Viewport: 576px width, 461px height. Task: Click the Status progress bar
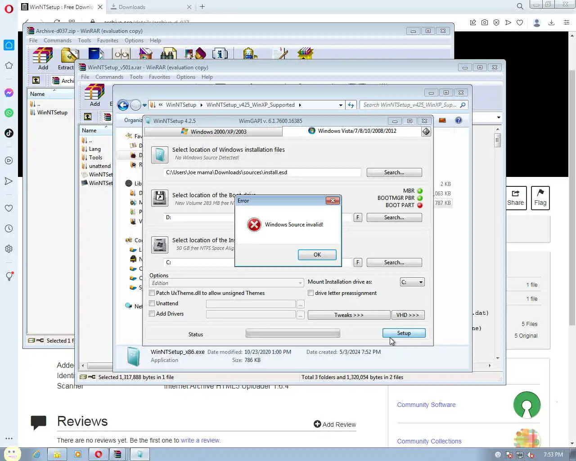pyautogui.click(x=293, y=334)
